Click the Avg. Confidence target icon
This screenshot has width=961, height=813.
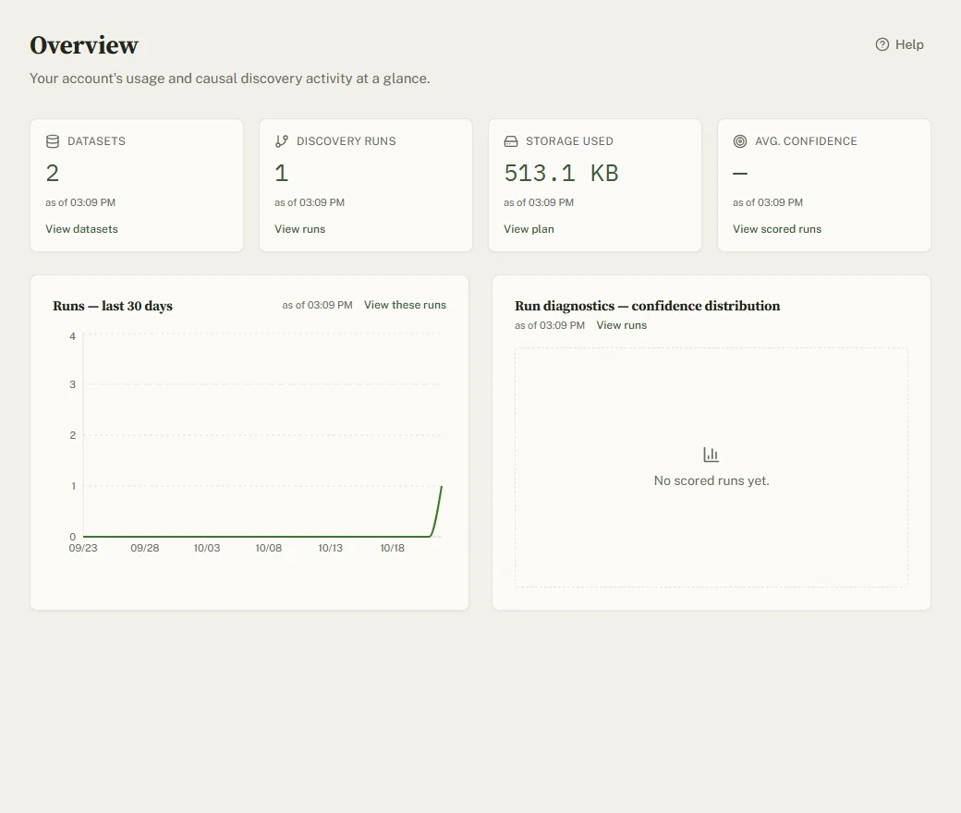740,141
